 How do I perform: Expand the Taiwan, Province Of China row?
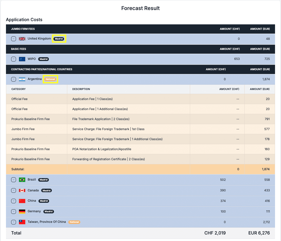14,222
